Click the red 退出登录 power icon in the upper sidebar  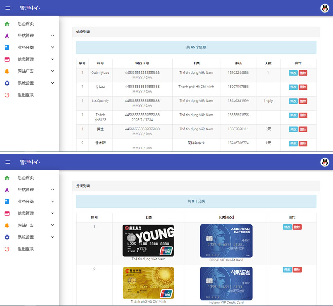(7, 95)
